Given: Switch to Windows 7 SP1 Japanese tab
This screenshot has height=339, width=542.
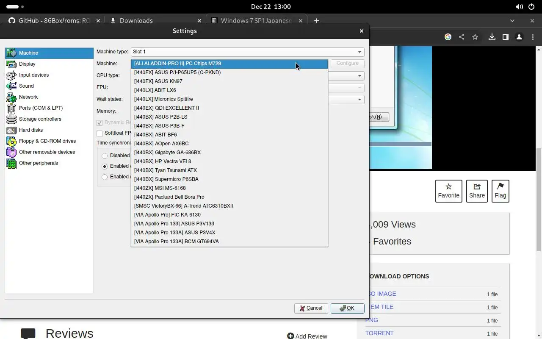Looking at the screenshot, I should click(256, 20).
